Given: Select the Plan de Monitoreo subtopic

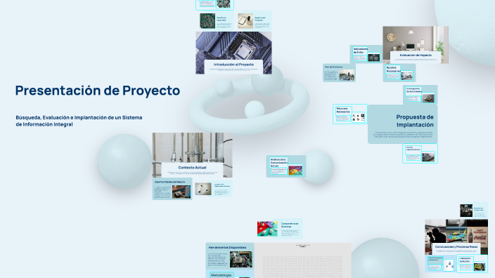Looking at the screenshot, I should pos(339,73).
